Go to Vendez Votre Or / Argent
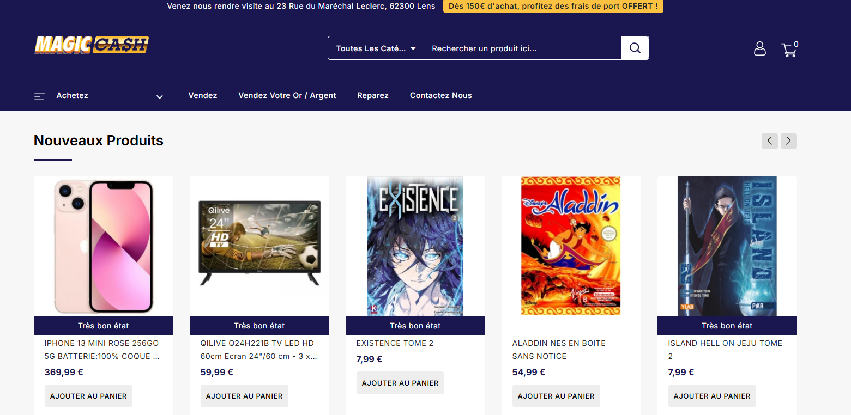This screenshot has height=415, width=851. pos(287,95)
